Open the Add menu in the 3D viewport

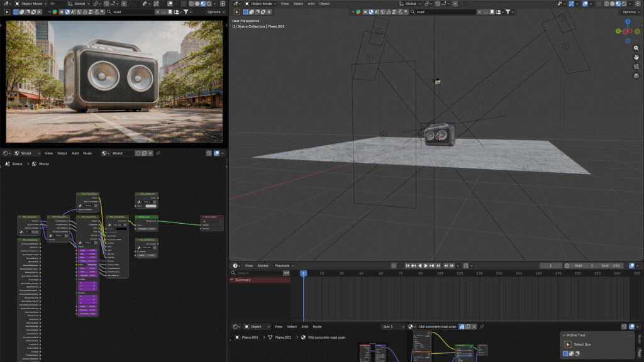pos(311,3)
